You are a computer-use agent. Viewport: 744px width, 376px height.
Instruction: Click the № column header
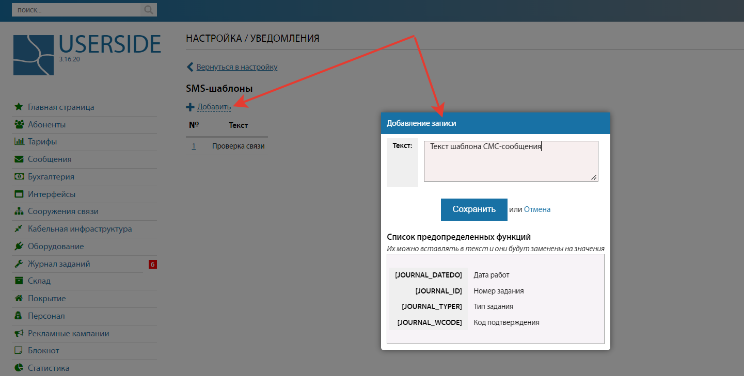tap(194, 125)
